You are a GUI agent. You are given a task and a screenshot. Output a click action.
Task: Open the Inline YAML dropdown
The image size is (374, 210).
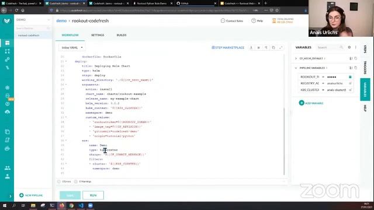72,48
